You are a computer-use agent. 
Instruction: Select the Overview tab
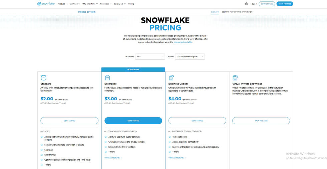coord(215,12)
